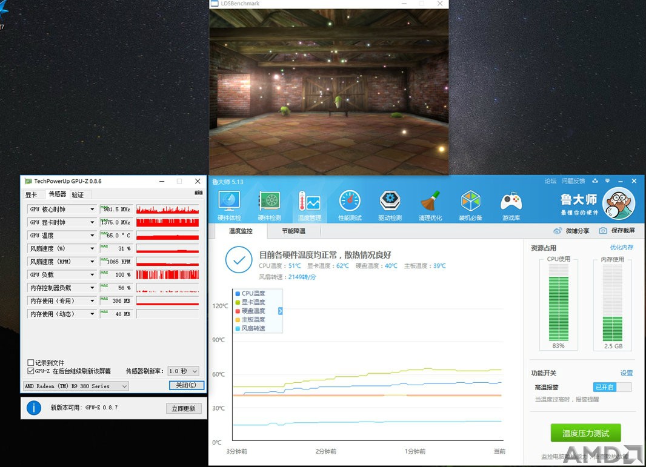Open the 设置 link under 功能开关
The height and width of the screenshot is (467, 646).
click(627, 373)
